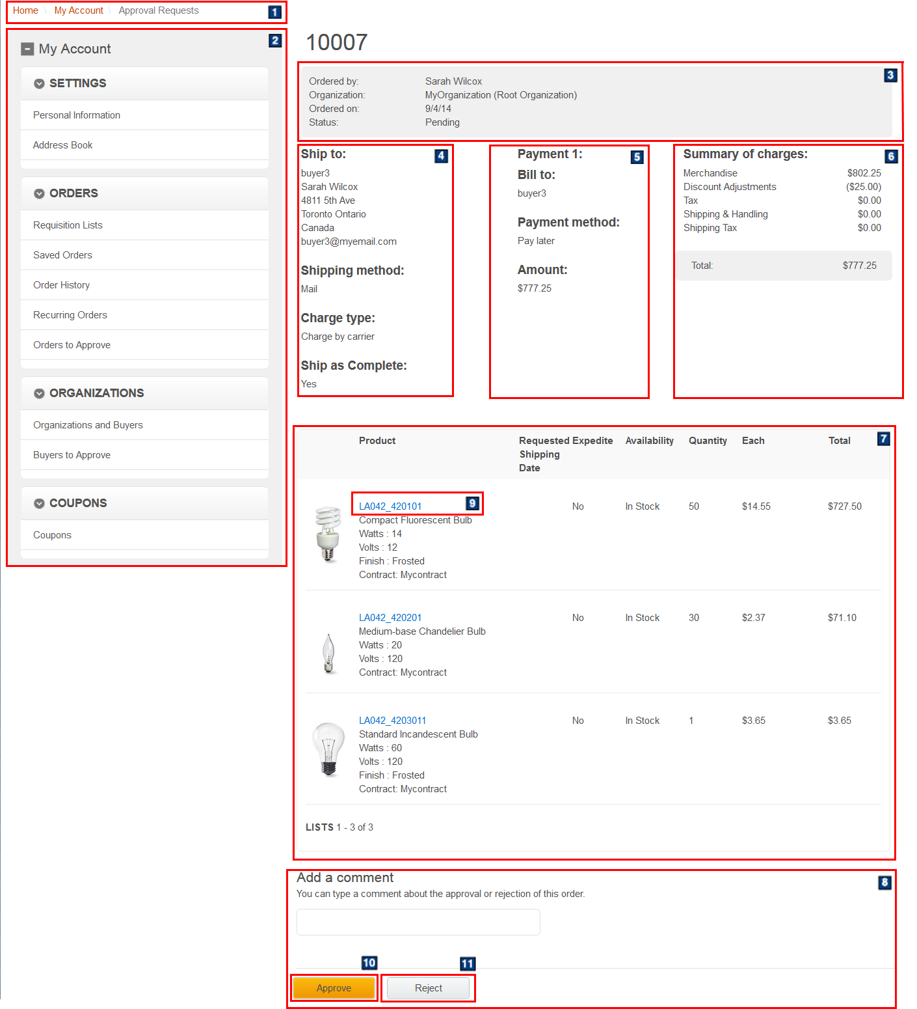Collapse the COUPONS section arrow
This screenshot has width=917, height=1009.
coord(39,503)
